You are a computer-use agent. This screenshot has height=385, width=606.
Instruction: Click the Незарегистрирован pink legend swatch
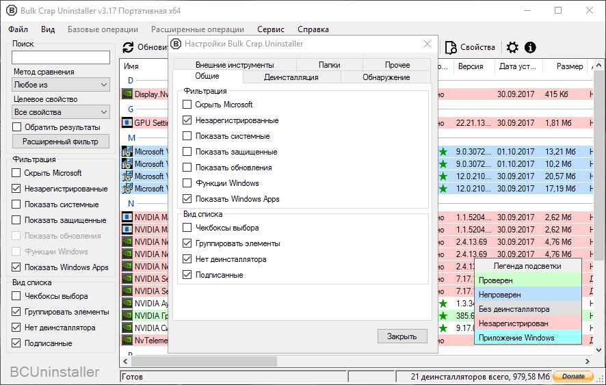click(x=527, y=323)
